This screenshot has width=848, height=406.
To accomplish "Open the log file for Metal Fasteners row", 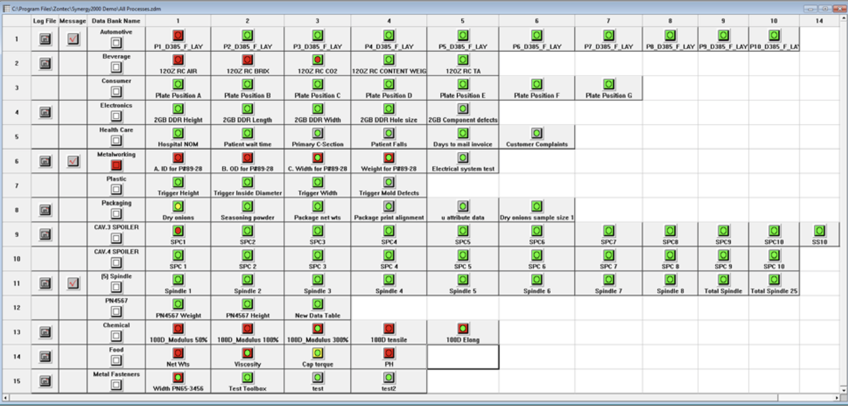I will tap(45, 381).
